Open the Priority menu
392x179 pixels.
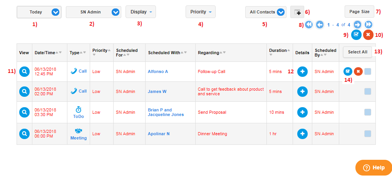(x=201, y=12)
